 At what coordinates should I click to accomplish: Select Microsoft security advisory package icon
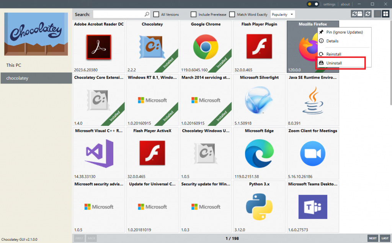click(99, 207)
